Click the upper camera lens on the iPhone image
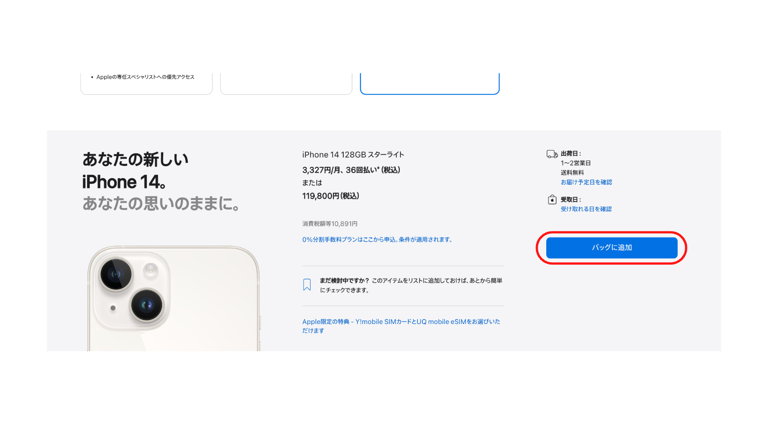 [x=116, y=274]
